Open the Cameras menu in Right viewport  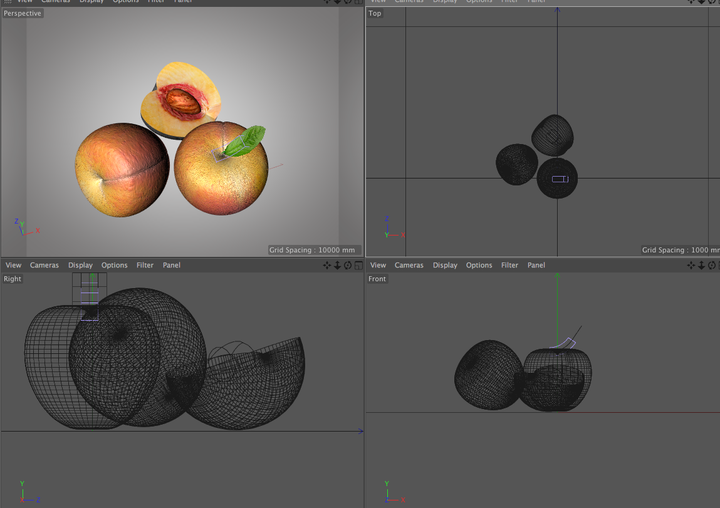(x=44, y=266)
